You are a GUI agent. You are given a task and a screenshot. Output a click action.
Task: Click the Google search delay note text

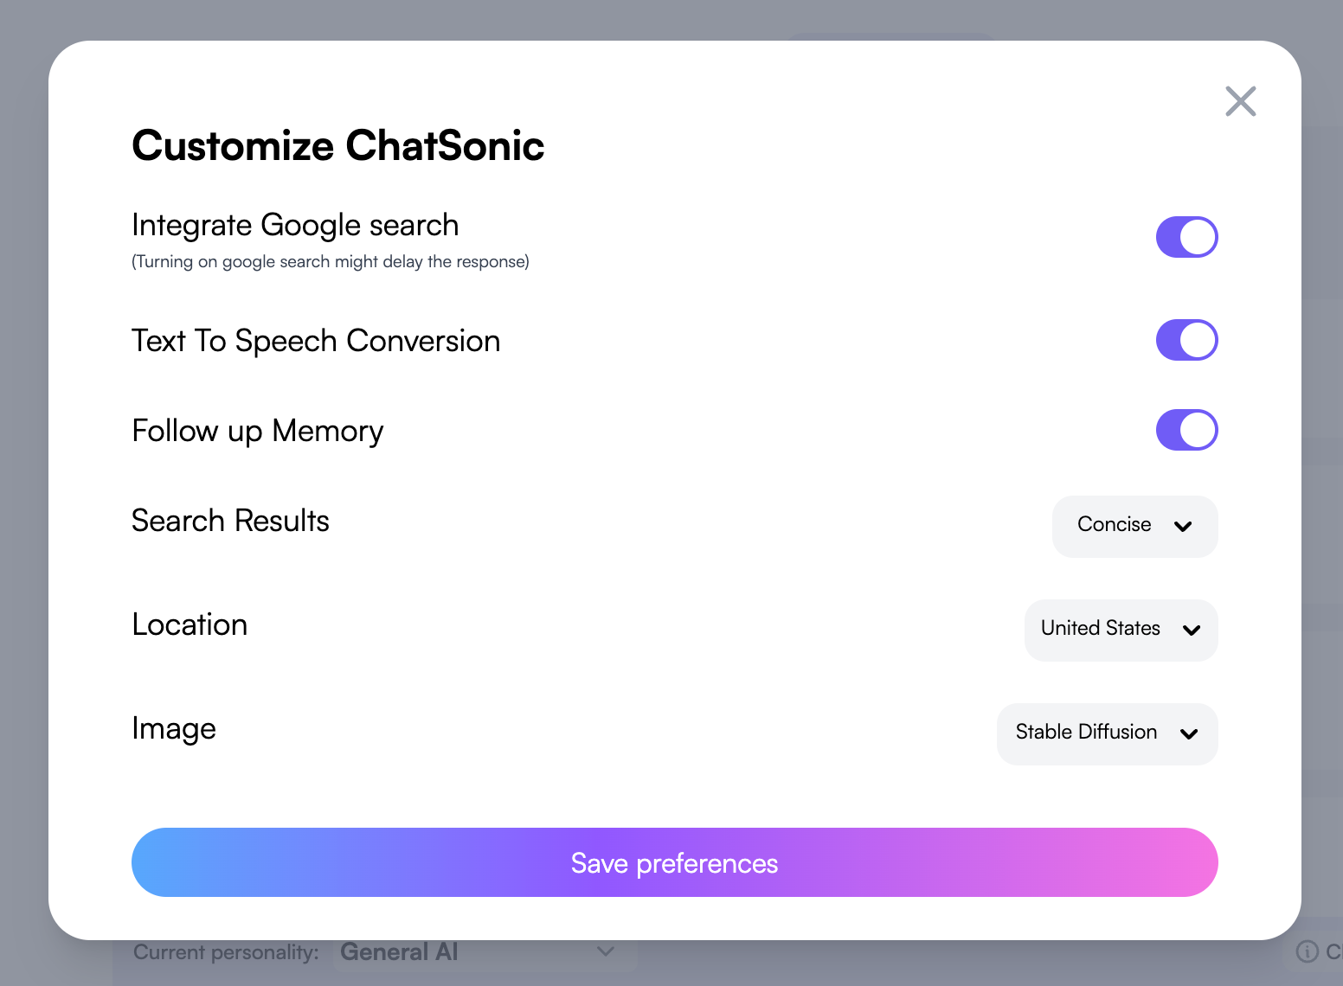[x=330, y=262]
